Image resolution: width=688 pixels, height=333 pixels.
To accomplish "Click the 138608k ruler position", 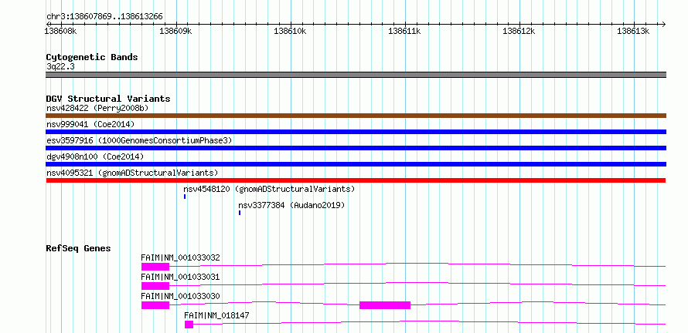I will (x=61, y=31).
